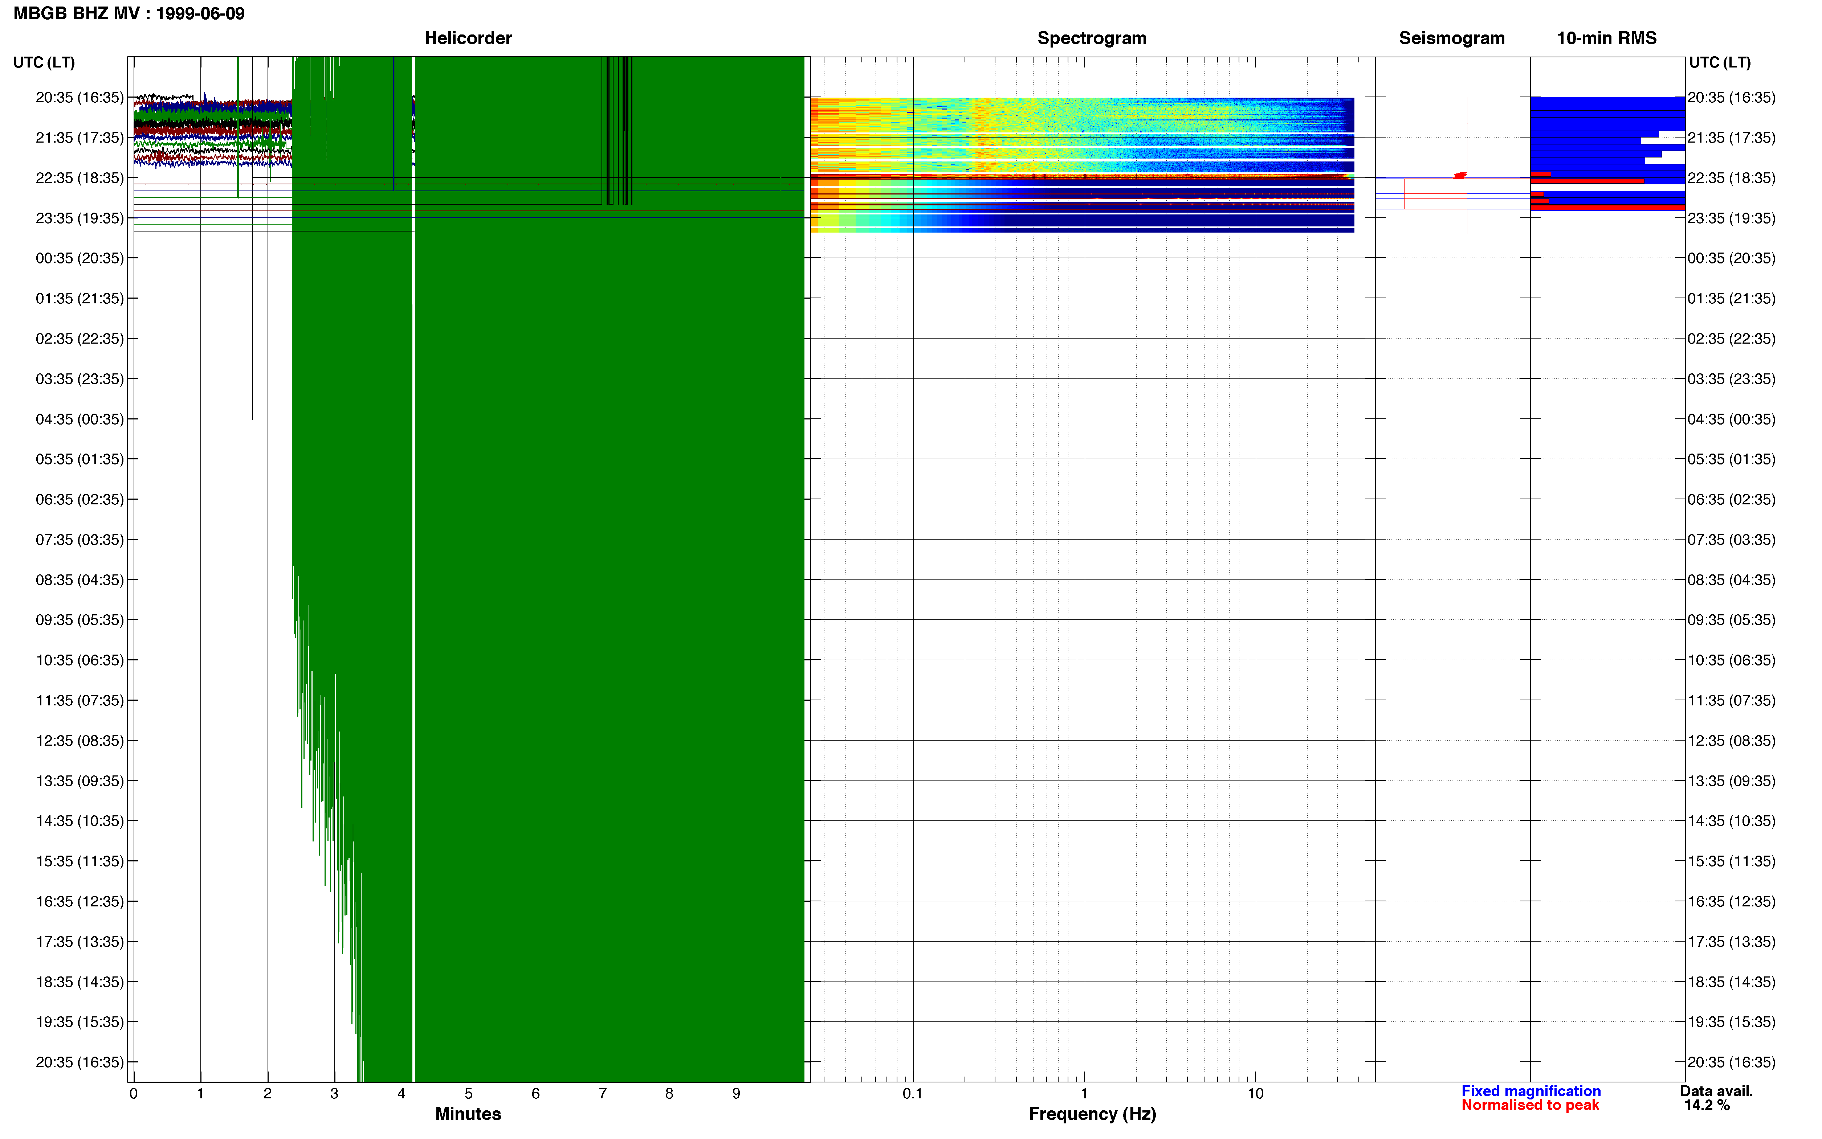Click the 05:35 (01:35) label on the Helicorder axis
This screenshot has height=1139, width=1822.
[80, 459]
